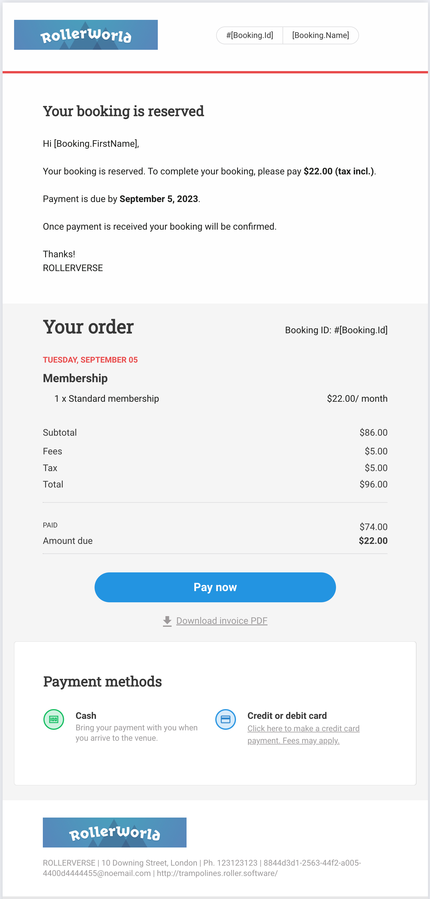This screenshot has height=899, width=430.
Task: Click the green cash payment icon
Action: pyautogui.click(x=54, y=719)
